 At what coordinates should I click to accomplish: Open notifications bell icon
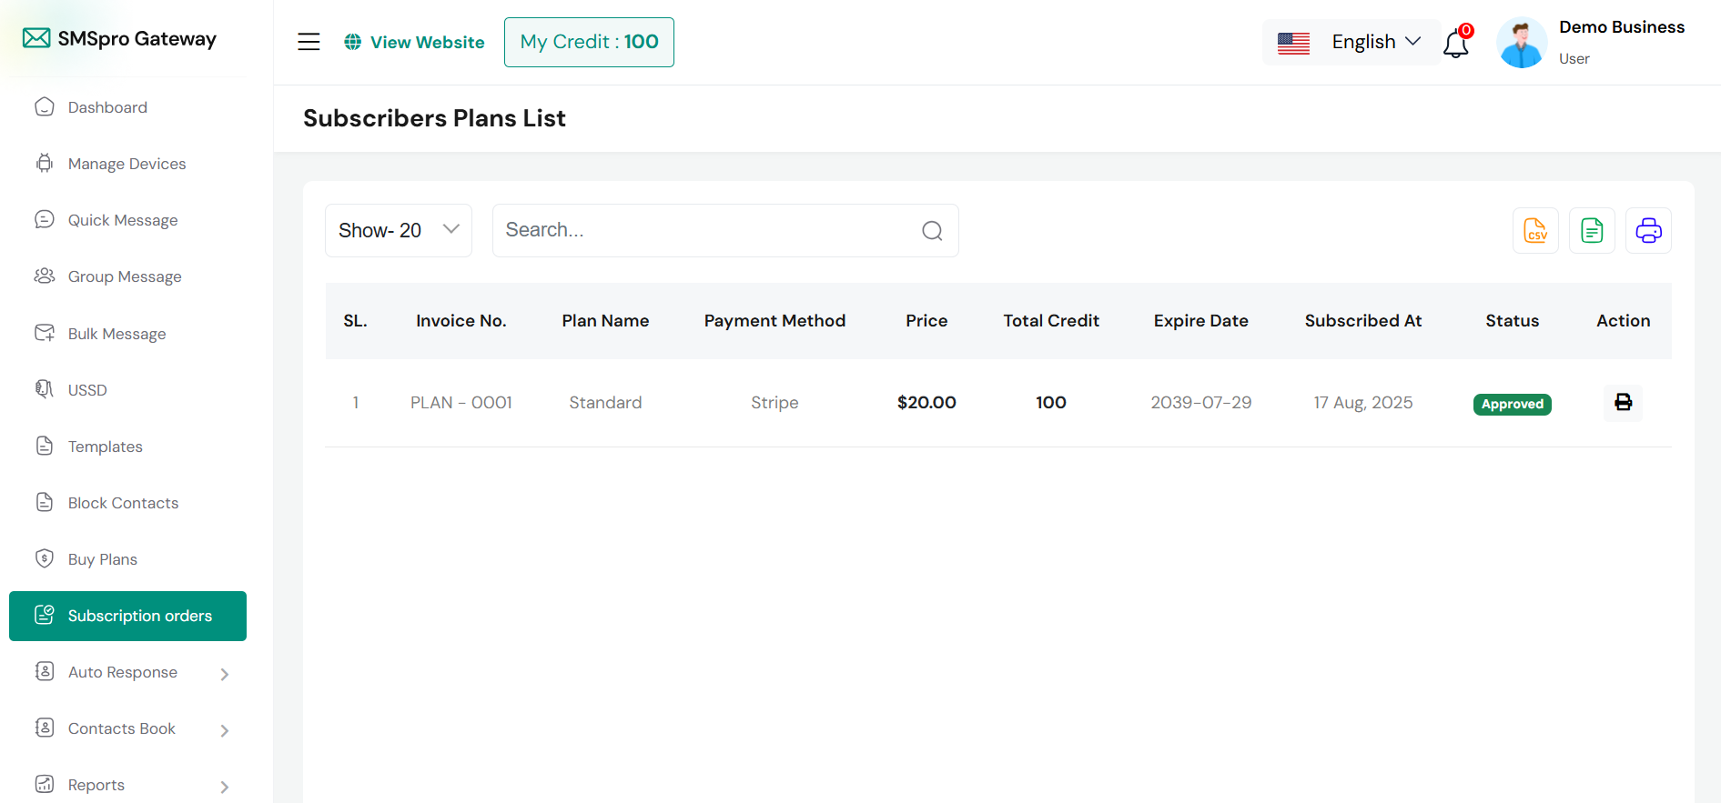click(x=1456, y=44)
